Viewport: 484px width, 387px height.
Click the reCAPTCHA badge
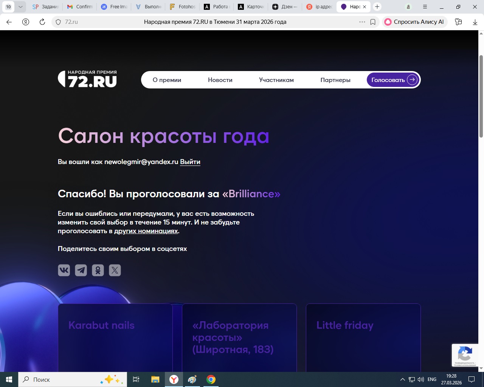[x=466, y=355]
